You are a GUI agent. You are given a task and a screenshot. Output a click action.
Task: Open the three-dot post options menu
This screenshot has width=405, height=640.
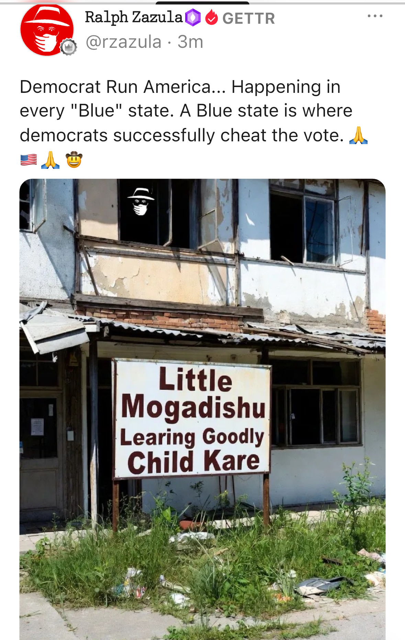coord(375,16)
